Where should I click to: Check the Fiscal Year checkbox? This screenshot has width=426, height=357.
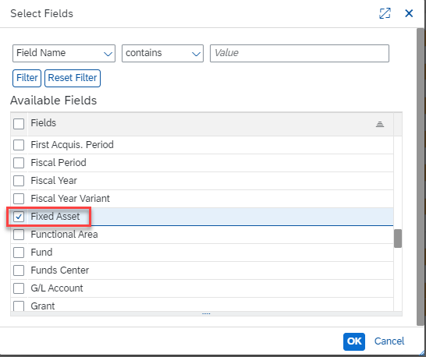tap(19, 181)
